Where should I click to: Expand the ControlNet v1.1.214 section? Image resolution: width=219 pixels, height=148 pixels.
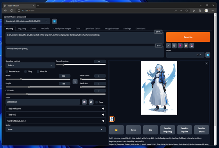click(56, 121)
